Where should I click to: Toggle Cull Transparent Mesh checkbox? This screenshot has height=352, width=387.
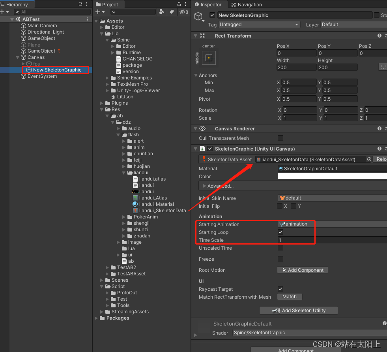point(280,138)
